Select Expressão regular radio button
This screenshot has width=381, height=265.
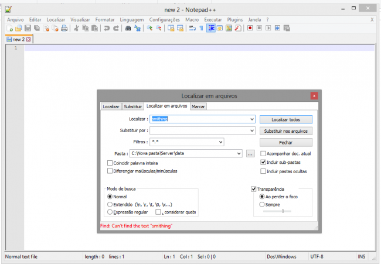pos(110,212)
